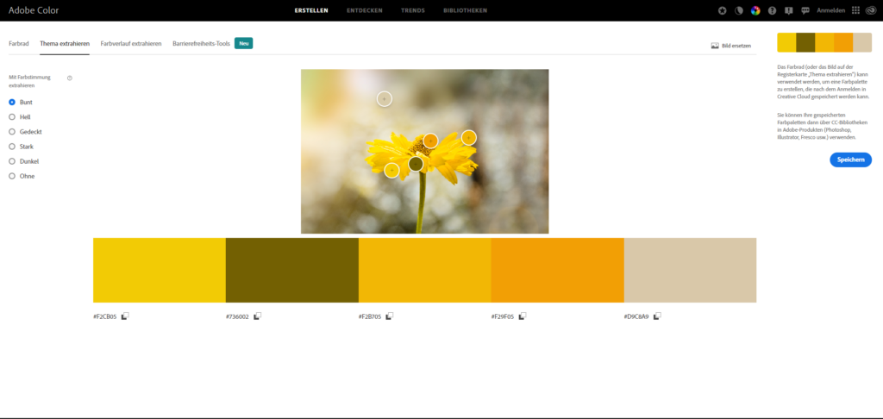Select the Gedeckt color mood option

(x=12, y=132)
